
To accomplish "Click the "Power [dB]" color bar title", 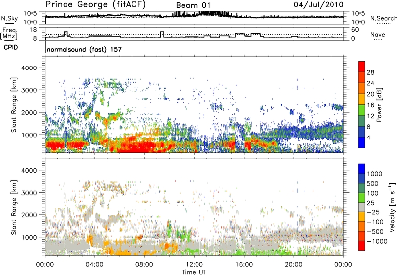I will (x=379, y=105).
